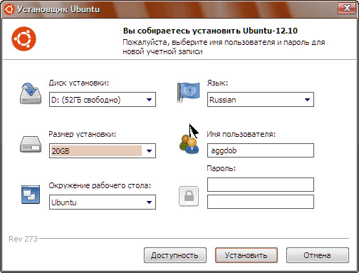Click the Установить button
Screen dimensions: 359x273
tap(246, 255)
